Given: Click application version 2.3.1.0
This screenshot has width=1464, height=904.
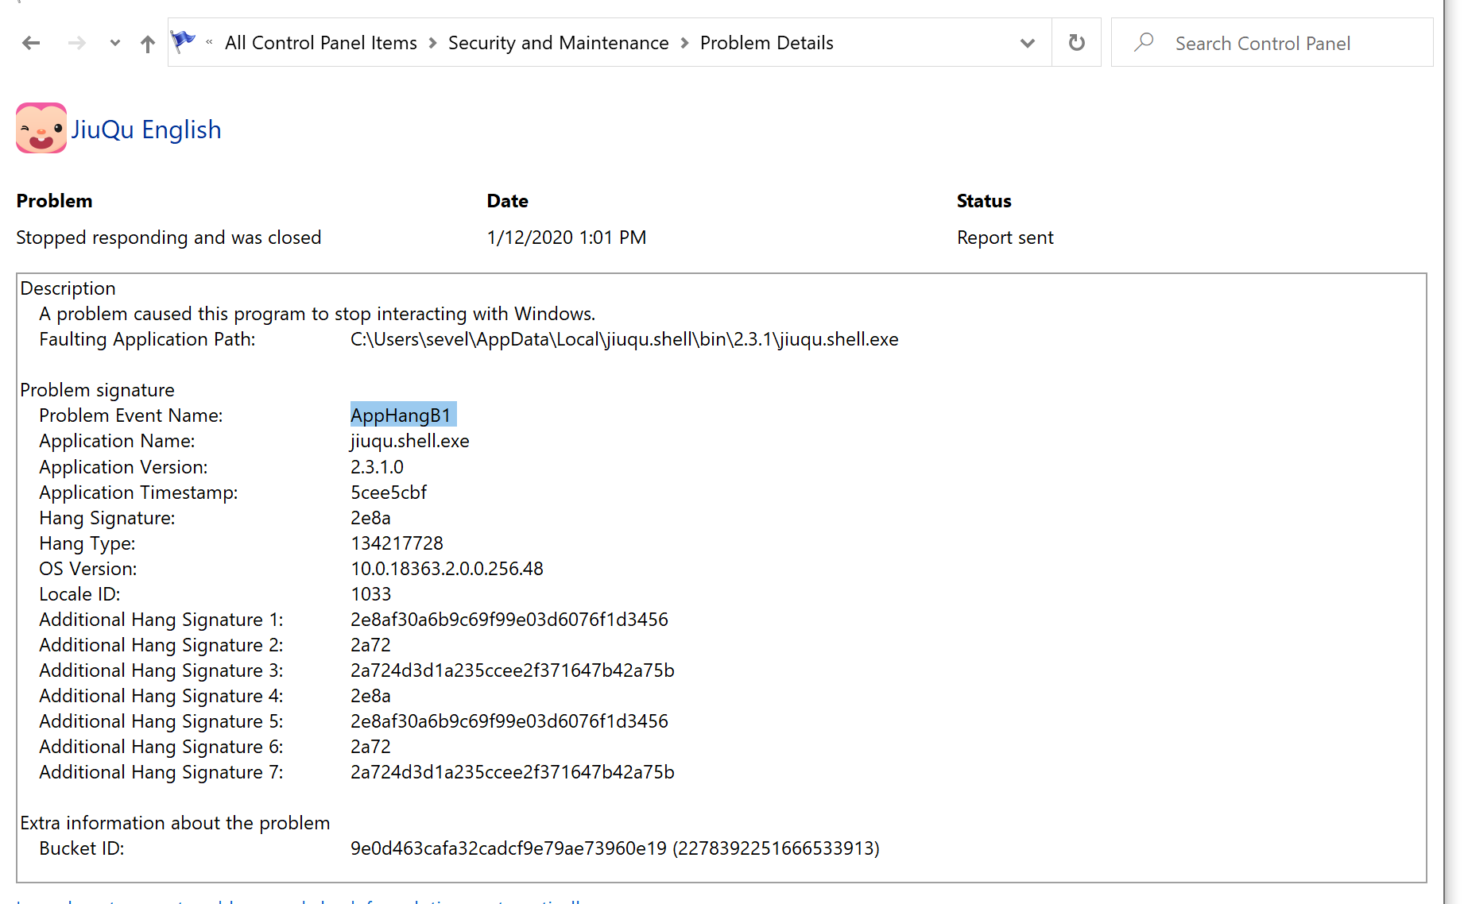Looking at the screenshot, I should [378, 467].
